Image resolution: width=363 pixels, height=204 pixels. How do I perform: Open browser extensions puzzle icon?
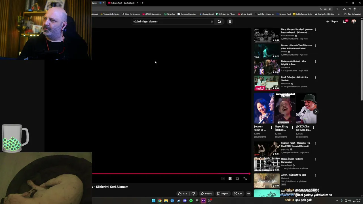pos(337,9)
